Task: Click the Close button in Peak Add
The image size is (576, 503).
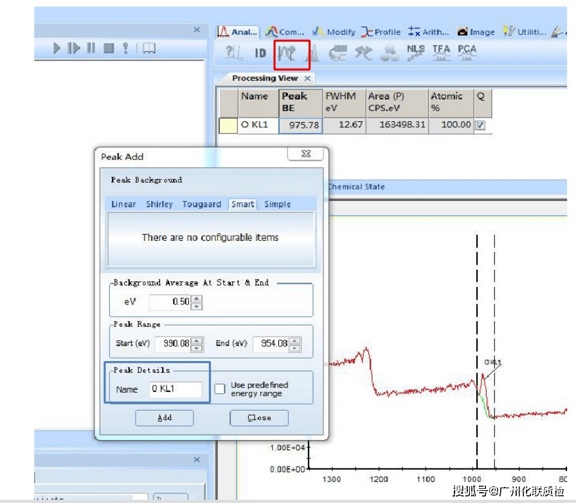Action: 259,418
